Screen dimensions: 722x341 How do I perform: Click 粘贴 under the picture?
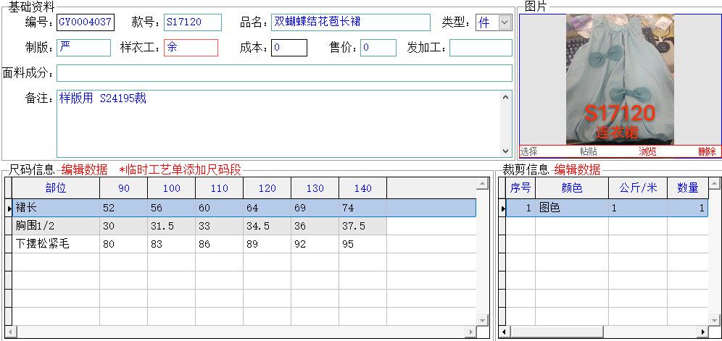[x=588, y=151]
